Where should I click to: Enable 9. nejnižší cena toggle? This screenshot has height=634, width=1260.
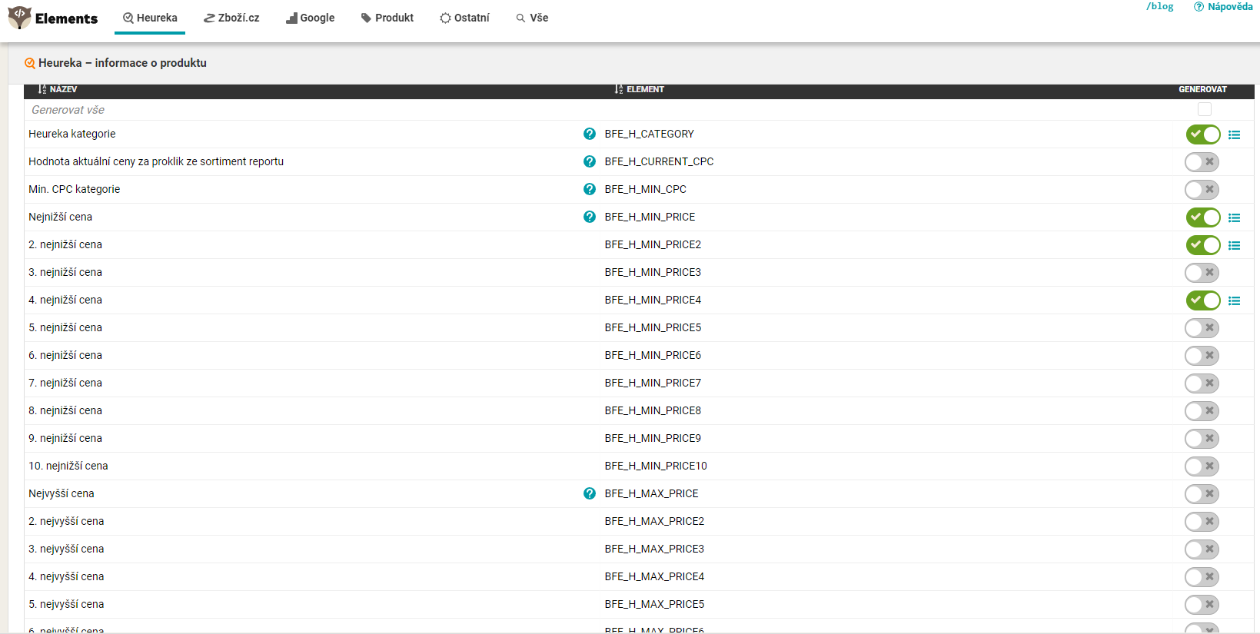[x=1202, y=439]
